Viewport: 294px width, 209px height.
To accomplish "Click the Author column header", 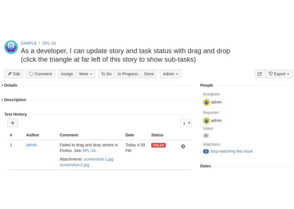I will (x=33, y=135).
